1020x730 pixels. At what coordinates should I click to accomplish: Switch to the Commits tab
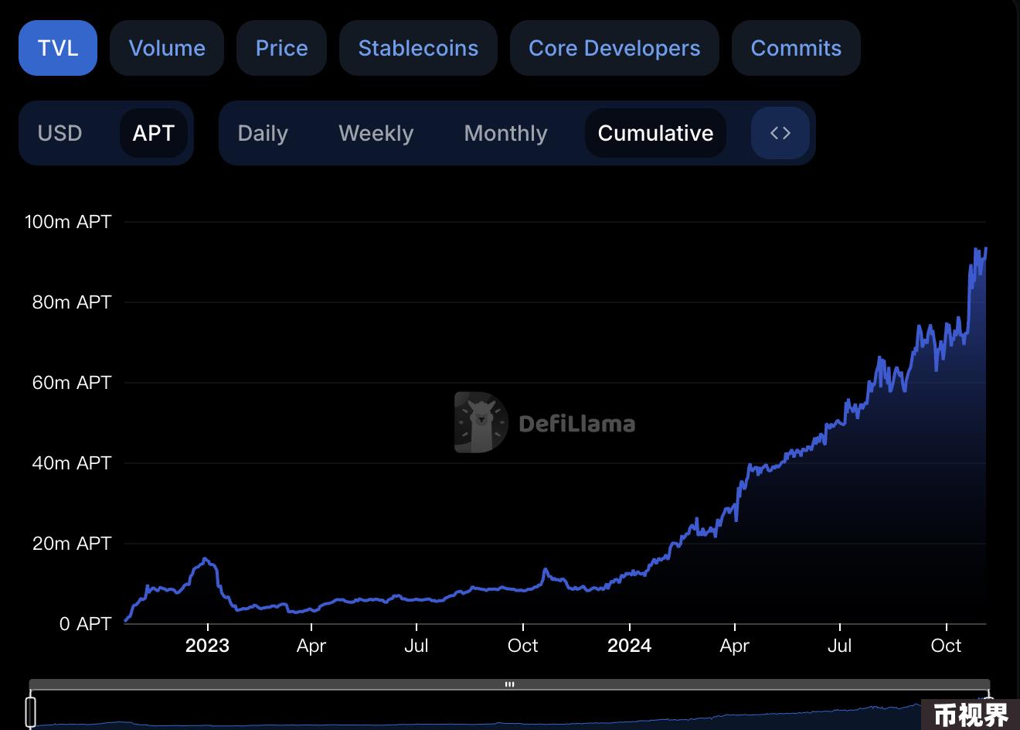pos(796,48)
